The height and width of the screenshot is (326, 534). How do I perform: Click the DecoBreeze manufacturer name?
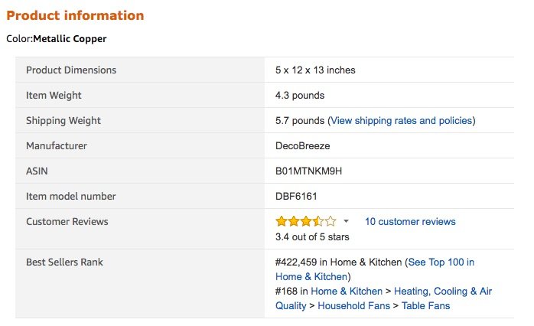pos(302,146)
